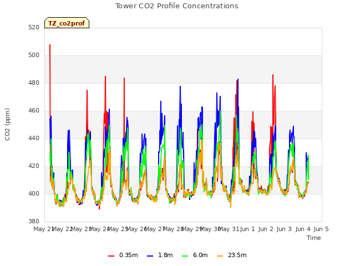Viewport: 355px width, 266px height.
Task: Click the red peak above 500 ppm
Action: point(50,45)
